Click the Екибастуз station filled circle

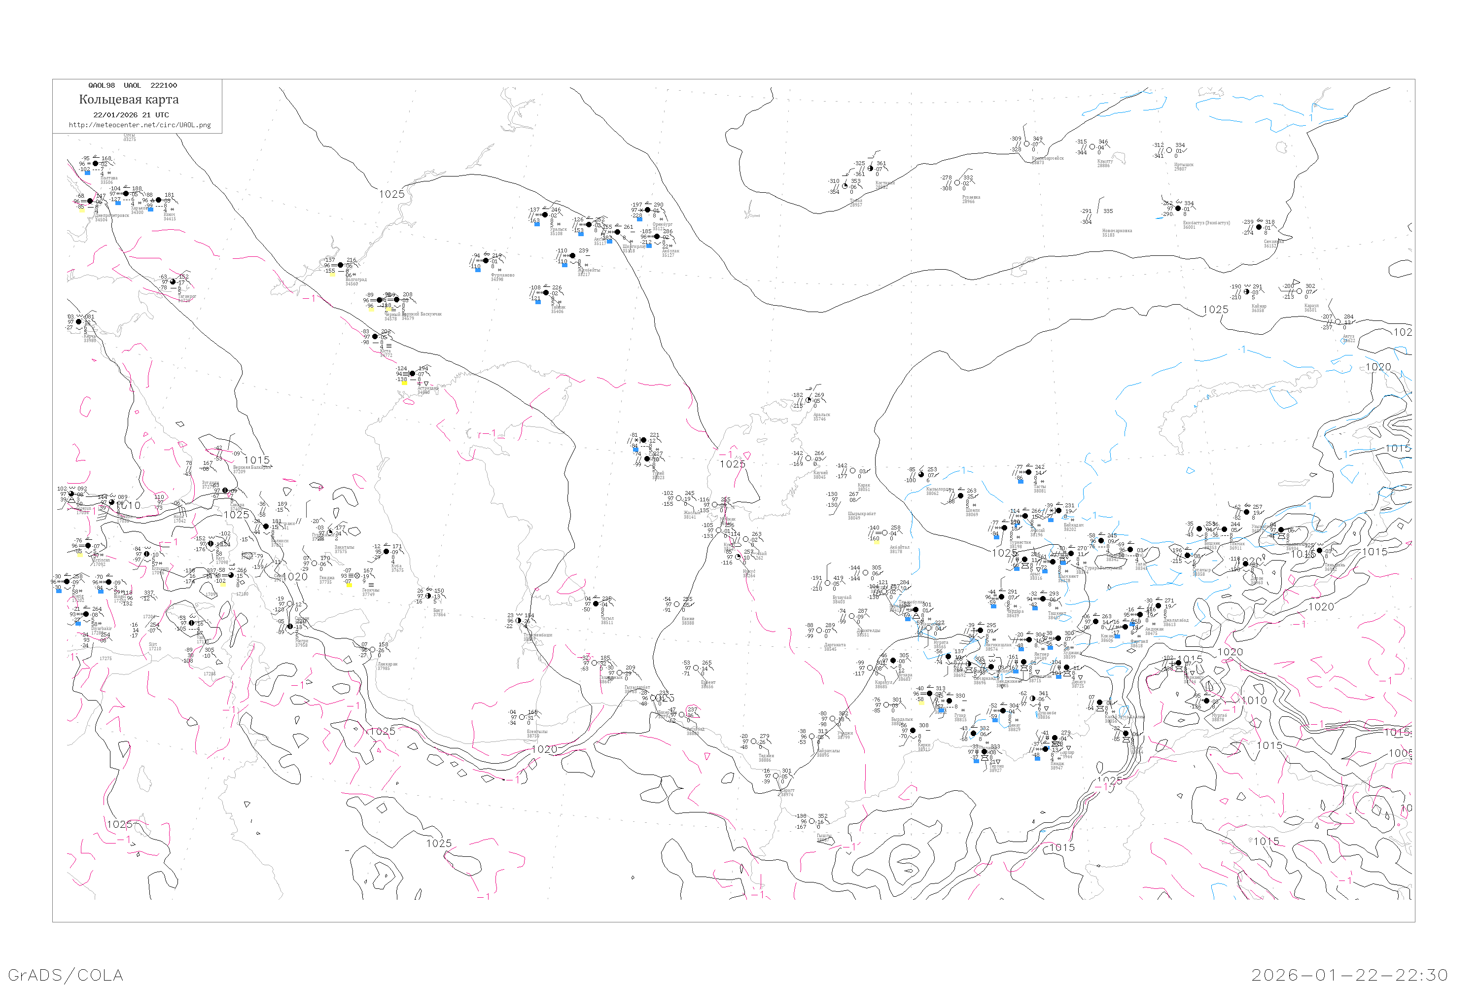[1178, 208]
